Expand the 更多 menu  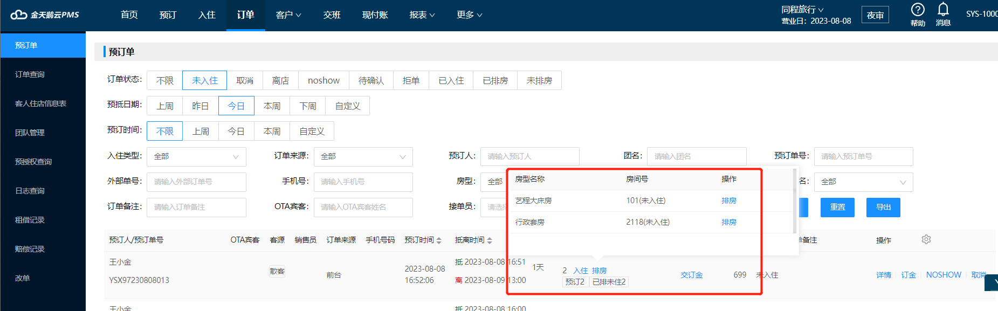pyautogui.click(x=470, y=15)
